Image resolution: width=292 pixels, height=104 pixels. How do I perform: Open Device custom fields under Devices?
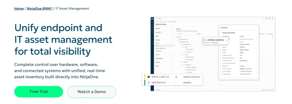click(x=160, y=48)
